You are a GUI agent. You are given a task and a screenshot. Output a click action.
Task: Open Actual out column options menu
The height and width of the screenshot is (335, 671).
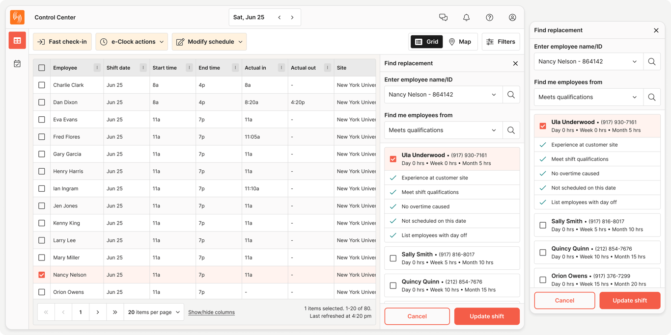(328, 68)
